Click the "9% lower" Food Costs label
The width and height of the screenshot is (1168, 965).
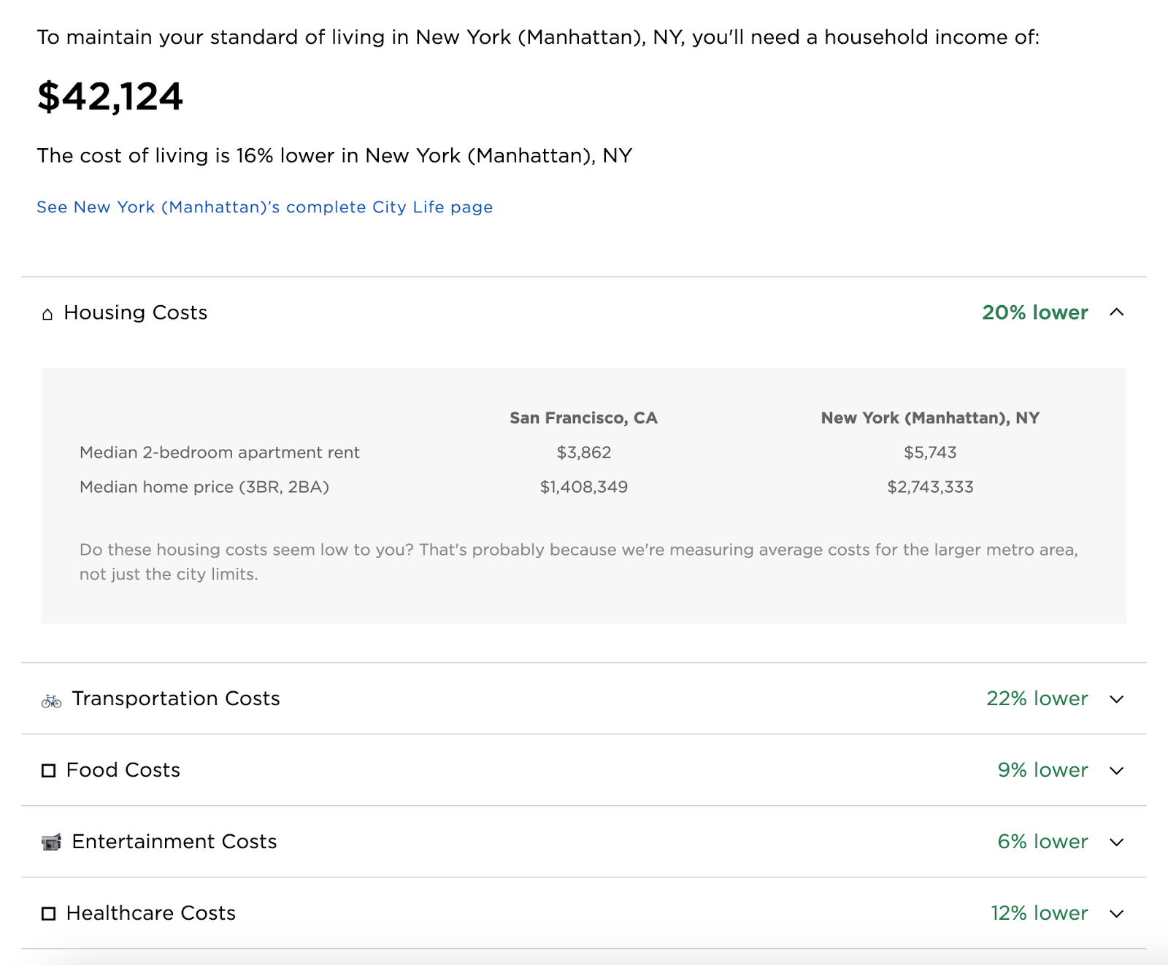[1043, 770]
